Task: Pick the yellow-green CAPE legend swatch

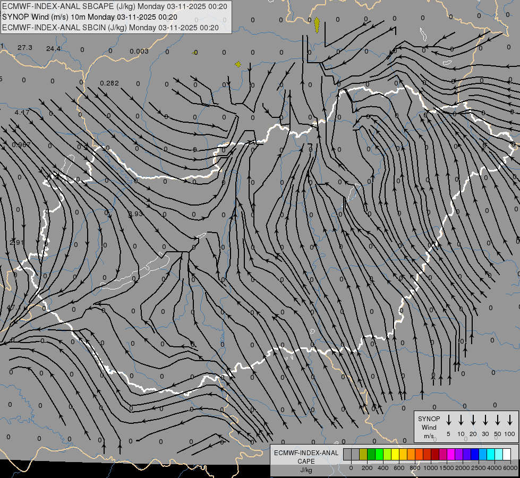Action: [387, 455]
